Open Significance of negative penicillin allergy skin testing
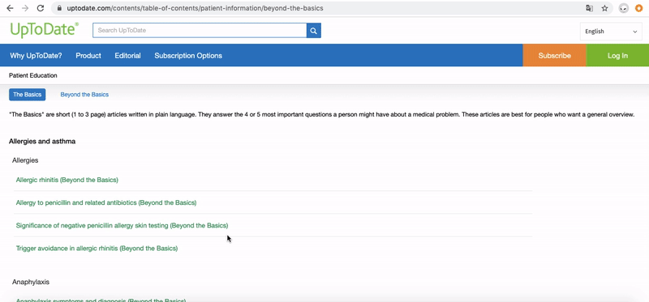The image size is (649, 302). tap(122, 226)
